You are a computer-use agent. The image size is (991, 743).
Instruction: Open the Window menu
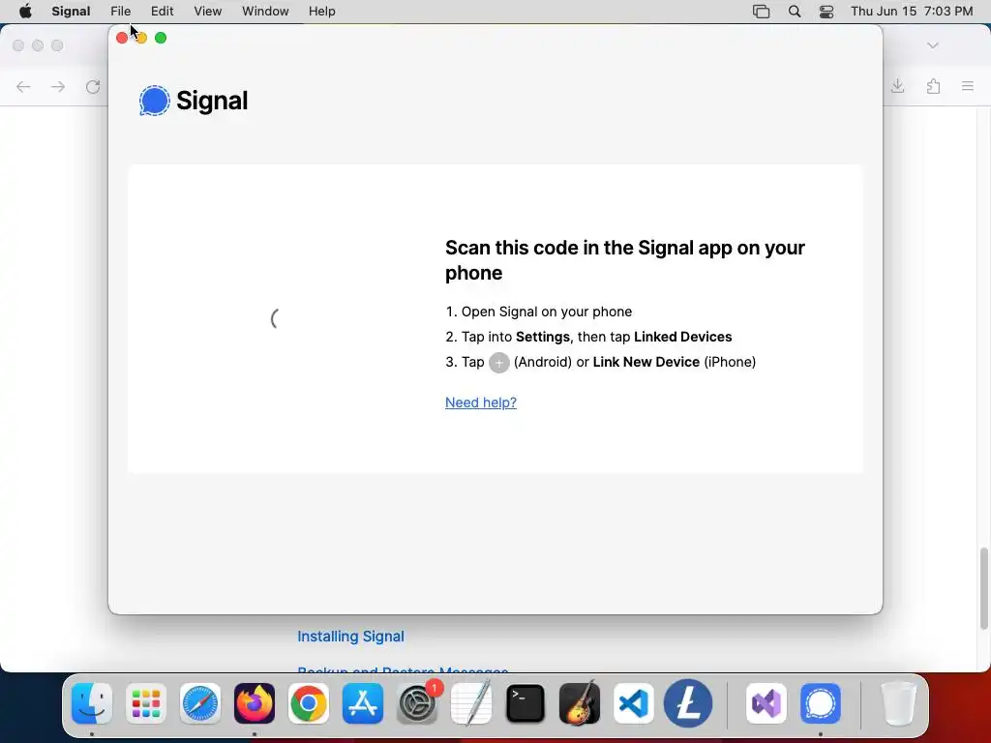pos(265,12)
